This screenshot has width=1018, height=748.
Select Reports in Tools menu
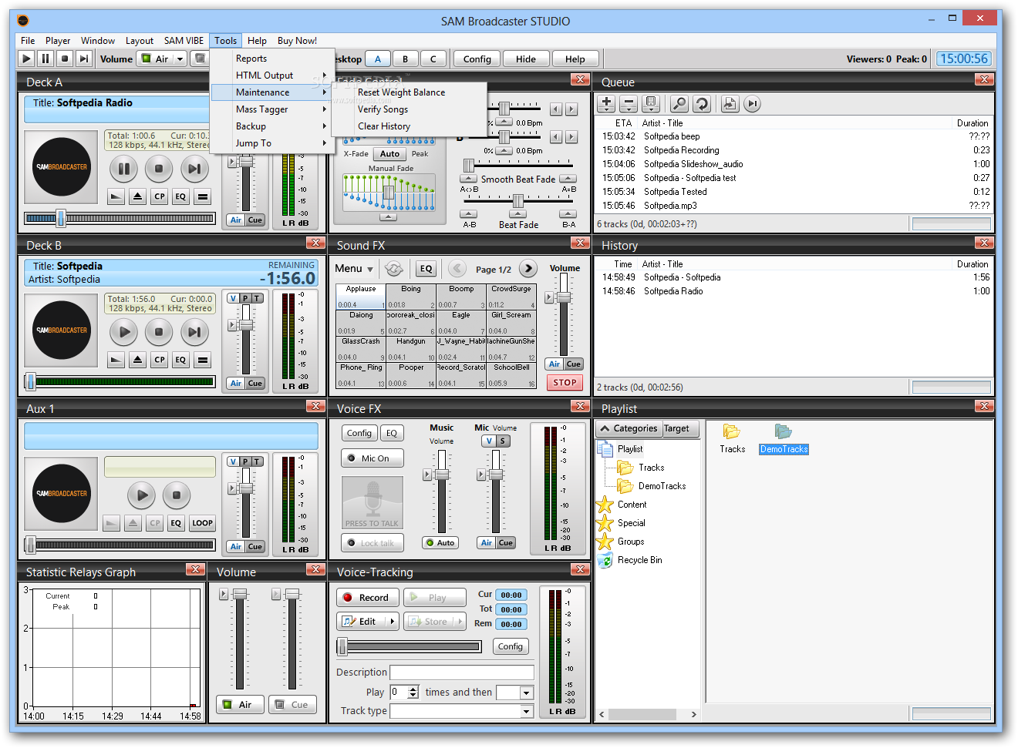coord(271,59)
